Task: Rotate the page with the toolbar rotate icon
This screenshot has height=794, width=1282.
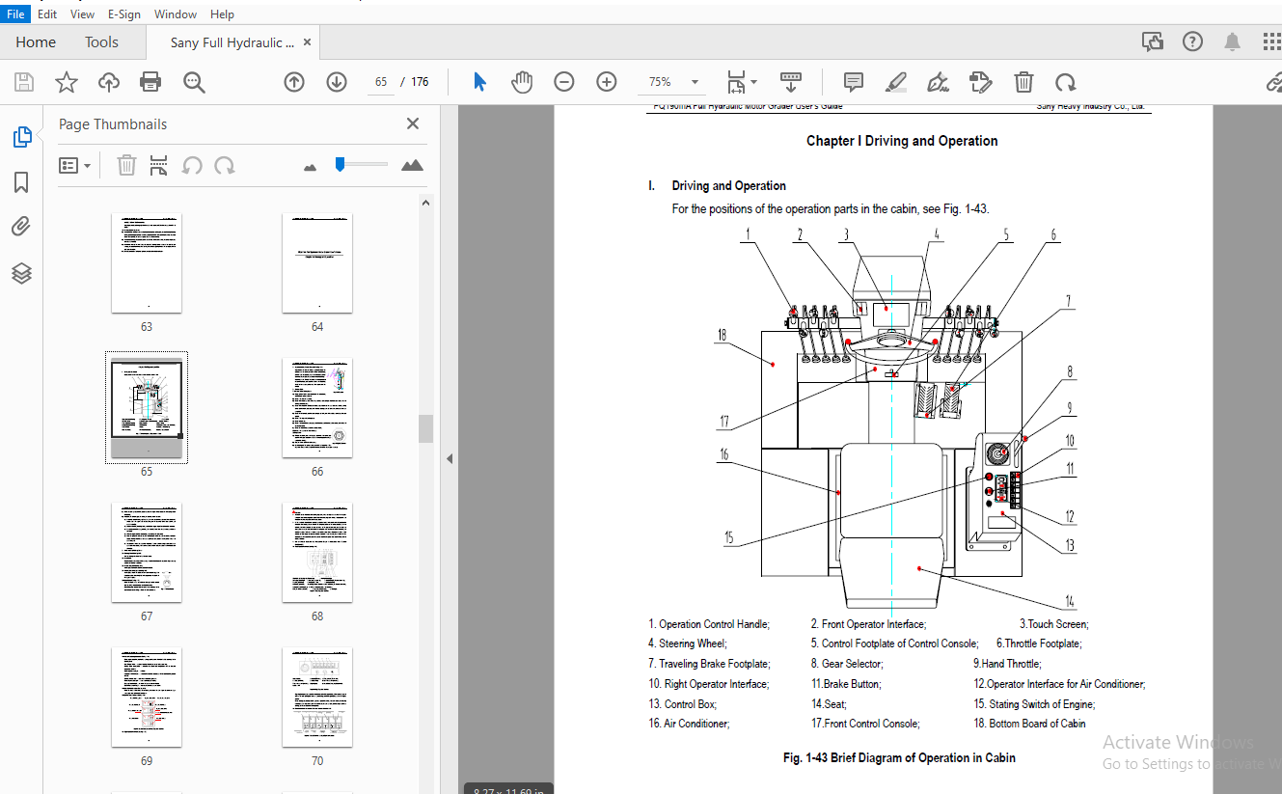Action: pos(1065,82)
